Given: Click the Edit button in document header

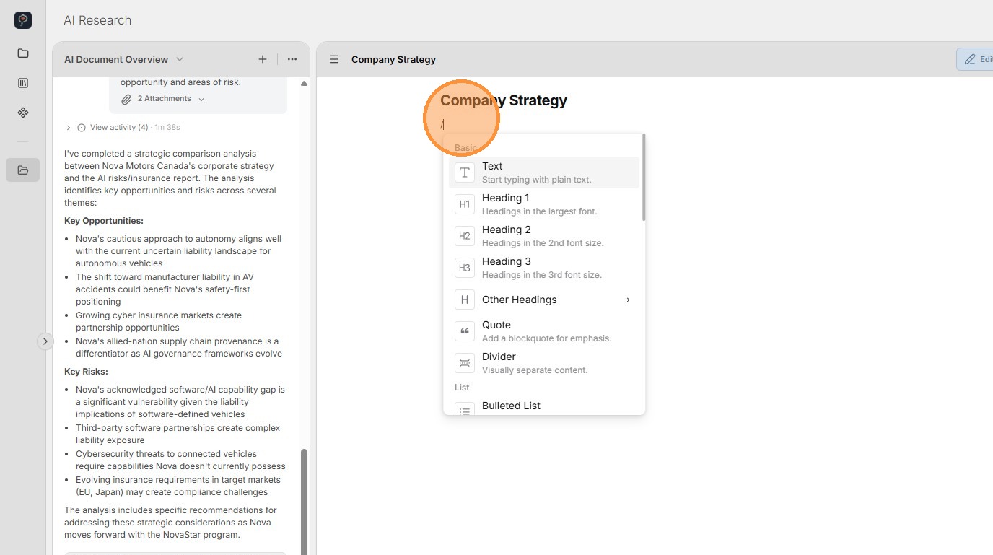Looking at the screenshot, I should click(975, 59).
